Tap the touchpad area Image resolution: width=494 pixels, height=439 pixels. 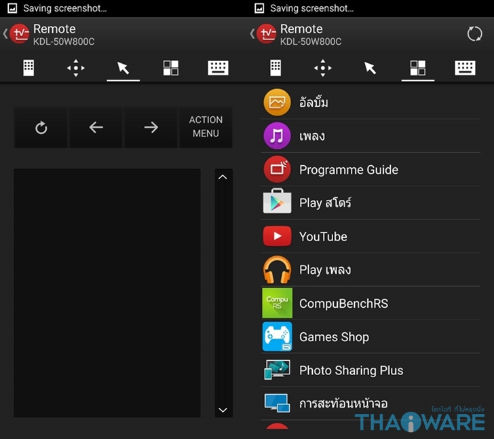107,293
